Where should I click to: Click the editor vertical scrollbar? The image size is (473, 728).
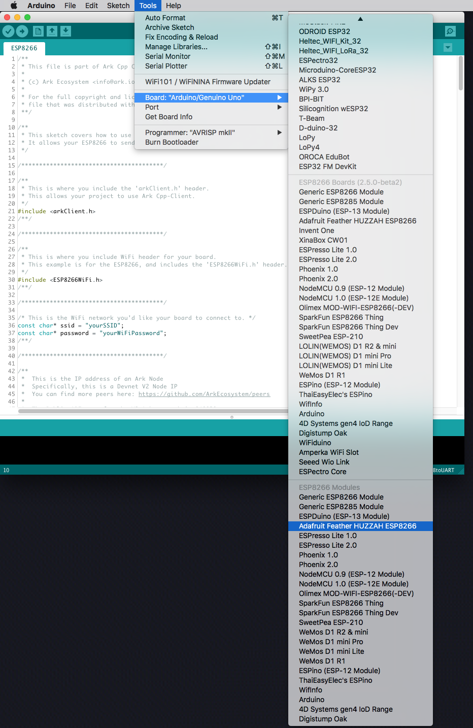pyautogui.click(x=460, y=74)
